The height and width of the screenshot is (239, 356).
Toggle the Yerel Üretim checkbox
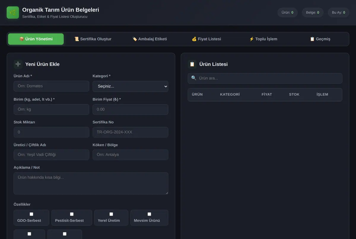[x=111, y=214]
